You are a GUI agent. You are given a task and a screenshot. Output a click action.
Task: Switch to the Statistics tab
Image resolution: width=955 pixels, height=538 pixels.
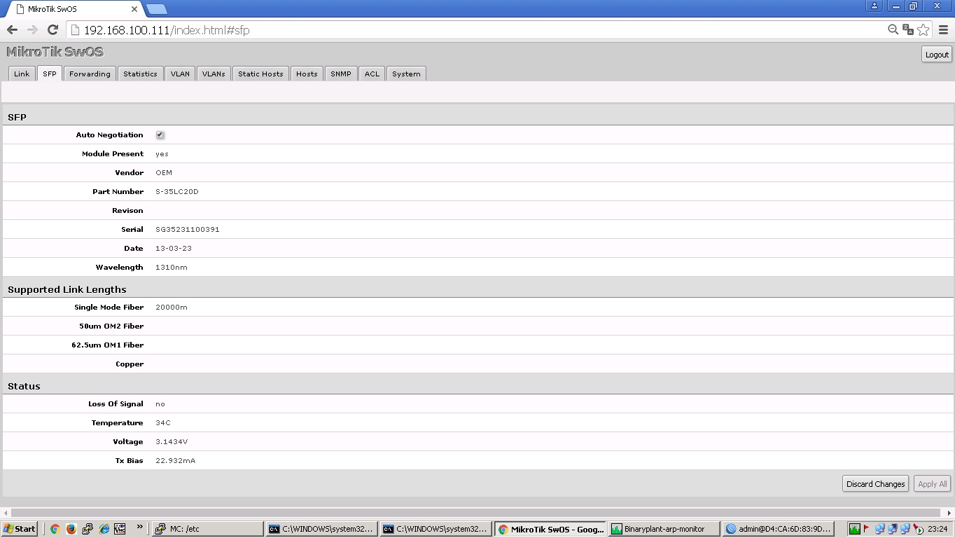pos(140,74)
